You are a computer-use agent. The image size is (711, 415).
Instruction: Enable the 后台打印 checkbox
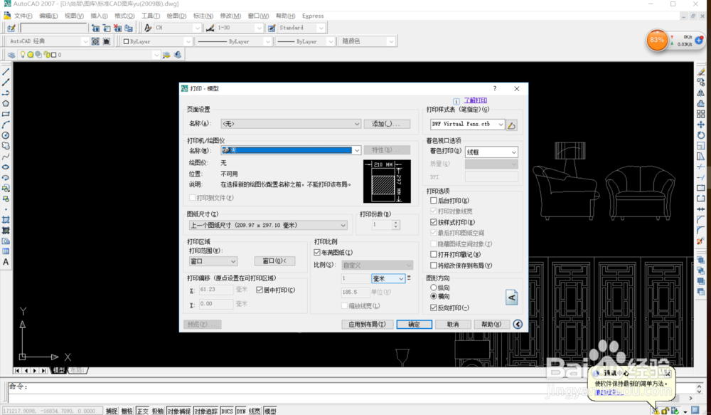(x=434, y=200)
